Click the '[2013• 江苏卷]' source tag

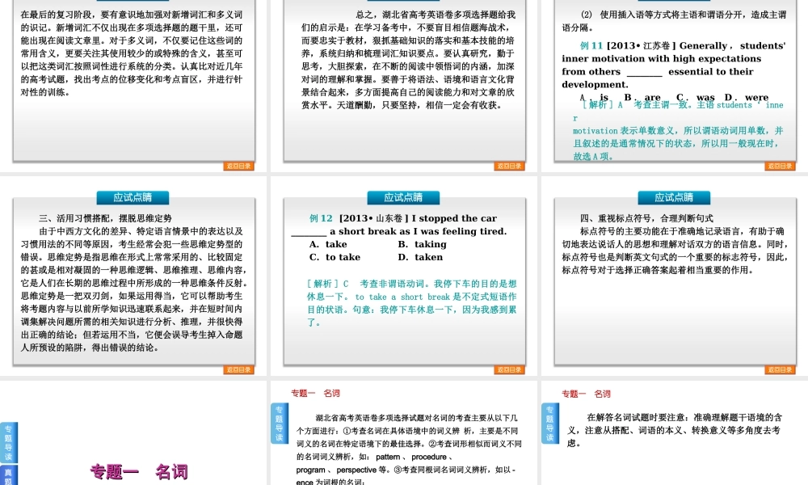(x=642, y=46)
